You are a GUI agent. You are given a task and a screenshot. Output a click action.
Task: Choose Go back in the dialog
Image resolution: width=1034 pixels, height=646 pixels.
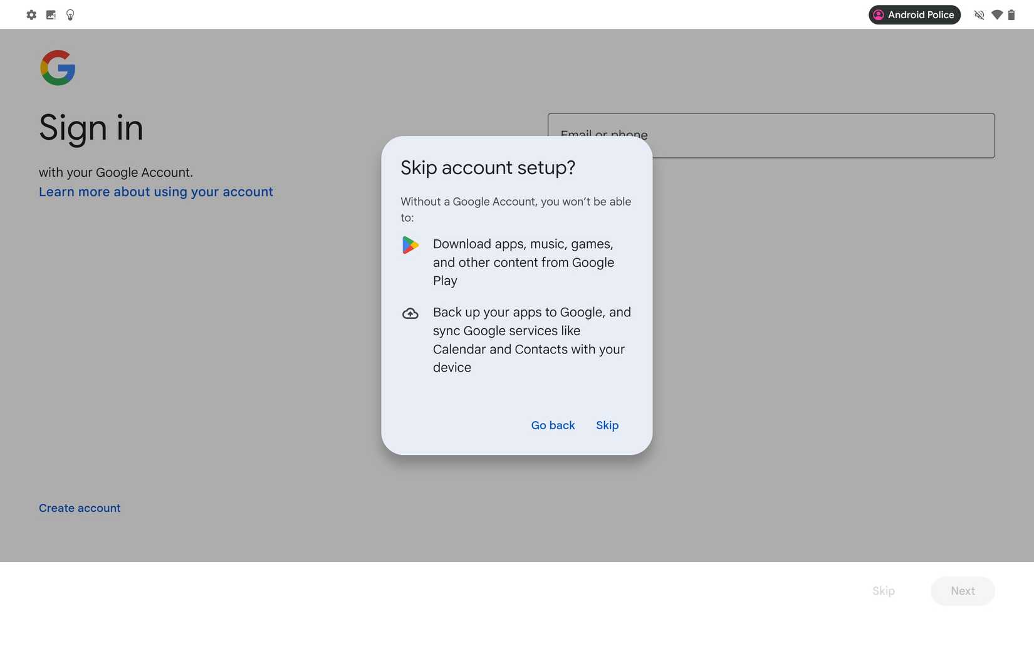(x=553, y=425)
